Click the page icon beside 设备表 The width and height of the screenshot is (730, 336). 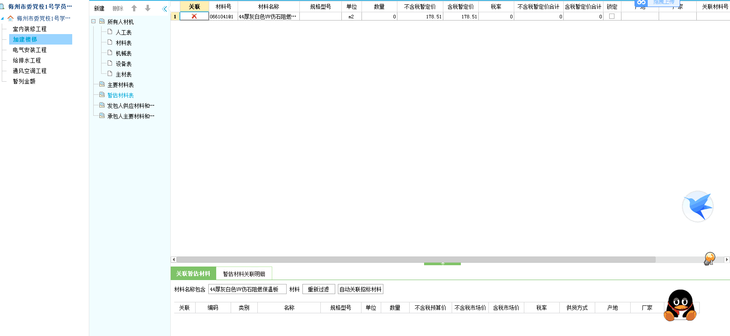point(110,63)
